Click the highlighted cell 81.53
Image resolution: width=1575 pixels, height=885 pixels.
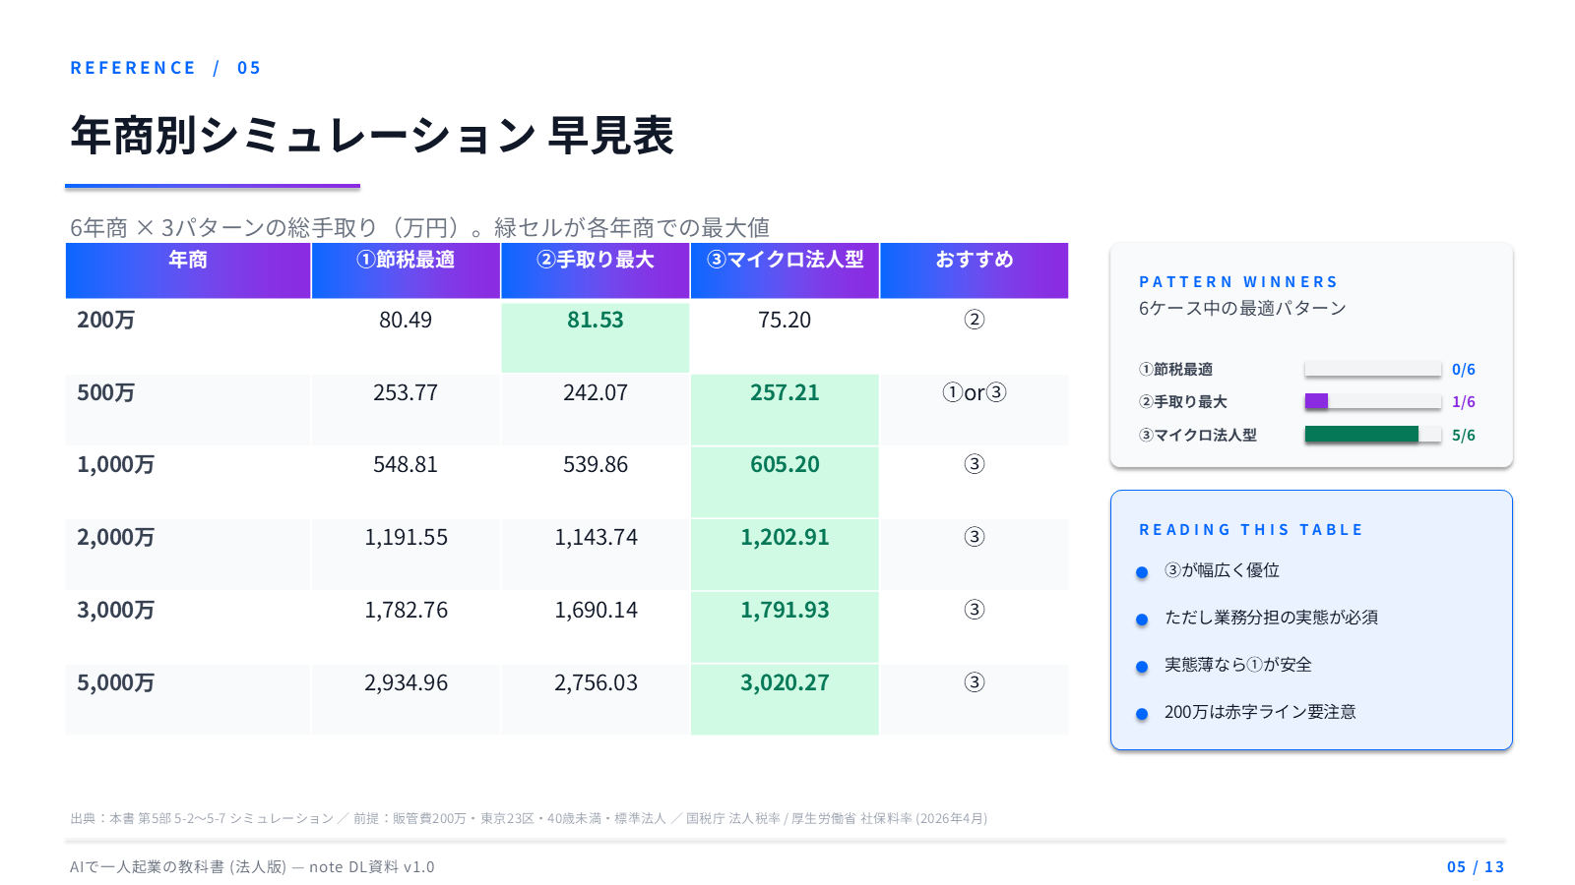[x=596, y=337]
